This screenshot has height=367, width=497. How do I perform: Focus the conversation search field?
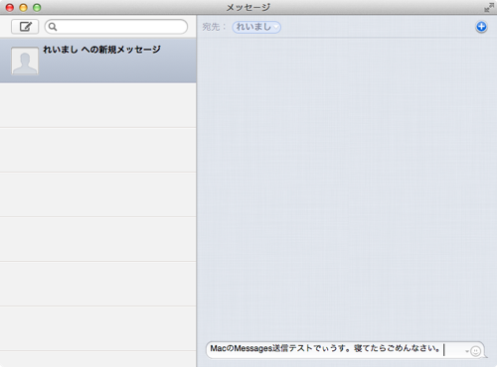click(116, 27)
